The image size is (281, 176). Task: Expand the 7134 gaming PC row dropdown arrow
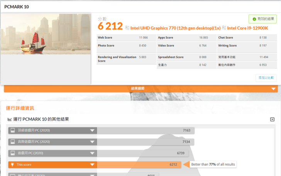tap(92, 142)
